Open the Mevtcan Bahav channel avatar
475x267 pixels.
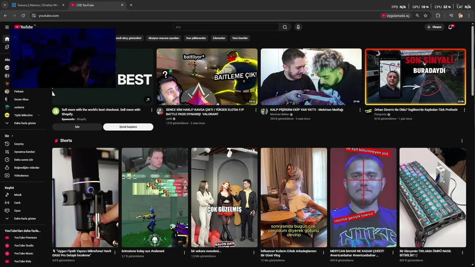tap(264, 111)
